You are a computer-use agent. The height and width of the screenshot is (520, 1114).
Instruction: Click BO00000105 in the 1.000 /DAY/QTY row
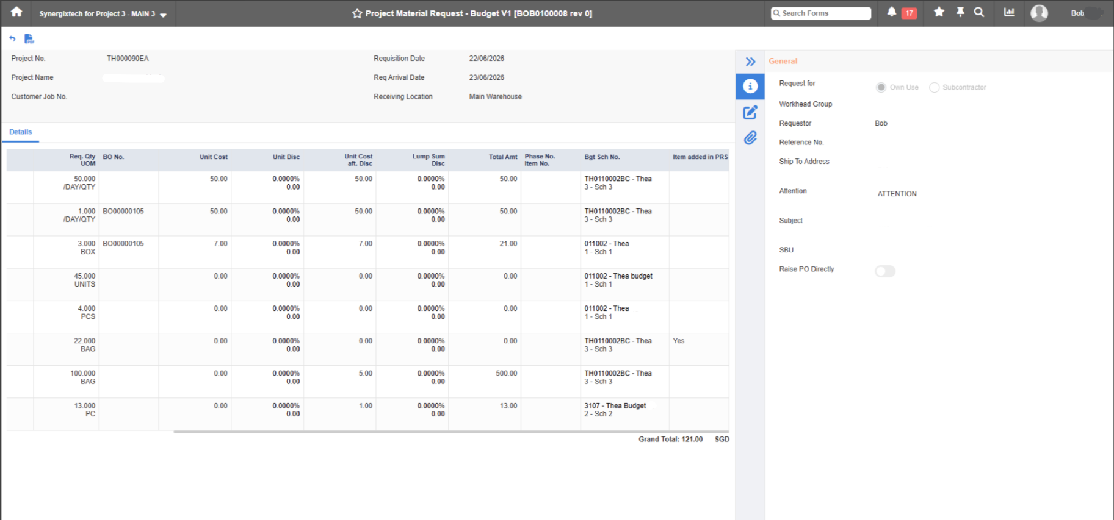click(x=123, y=211)
